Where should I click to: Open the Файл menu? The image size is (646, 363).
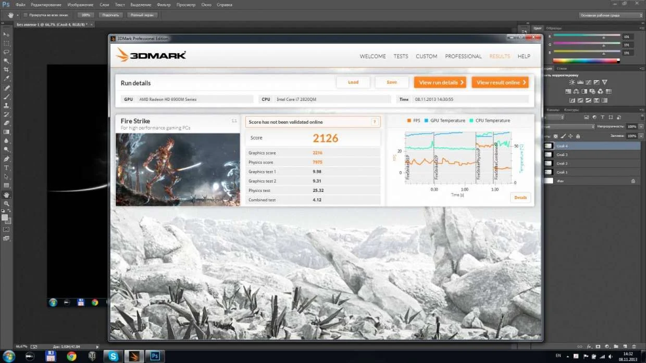[x=20, y=5]
